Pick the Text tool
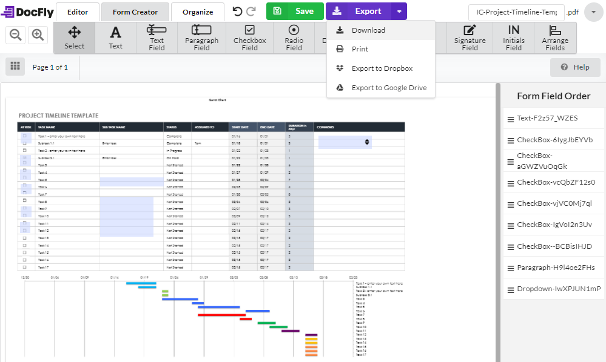Image resolution: width=606 pixels, height=362 pixels. tap(115, 38)
